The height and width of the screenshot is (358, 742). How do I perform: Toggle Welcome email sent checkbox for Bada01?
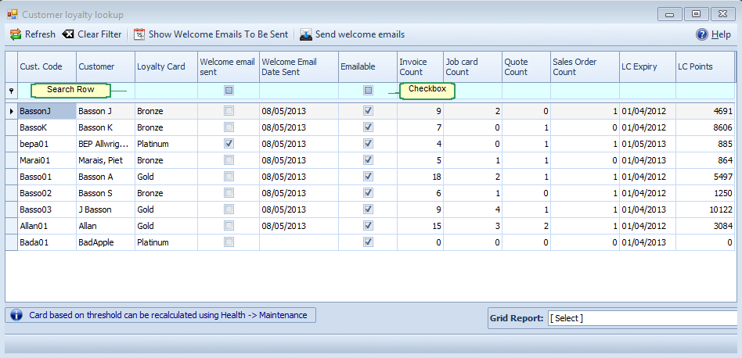(x=229, y=242)
